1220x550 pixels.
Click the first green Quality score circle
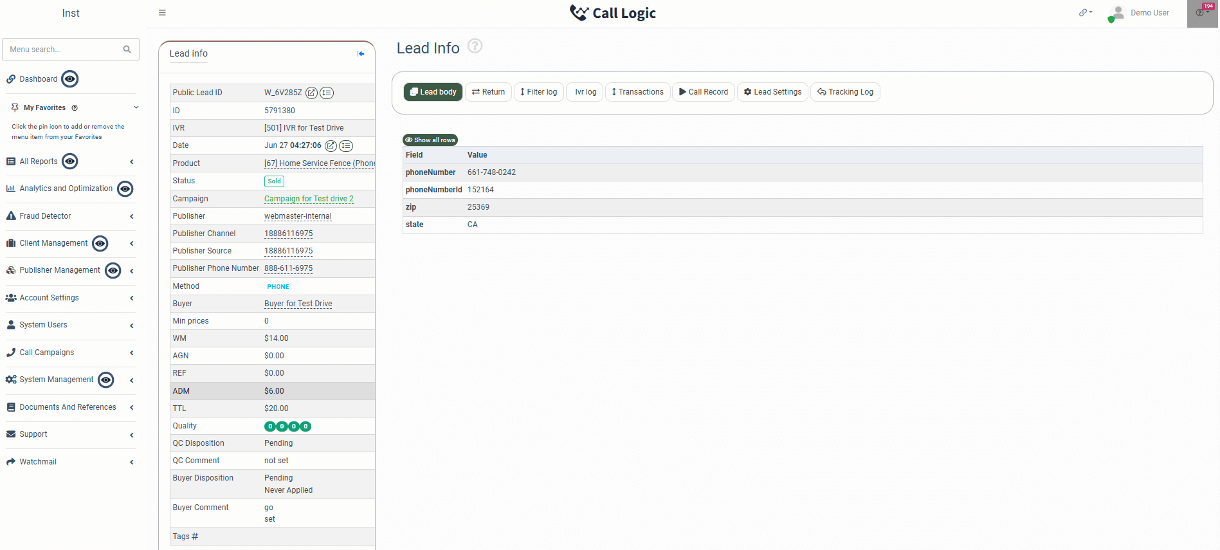click(270, 426)
